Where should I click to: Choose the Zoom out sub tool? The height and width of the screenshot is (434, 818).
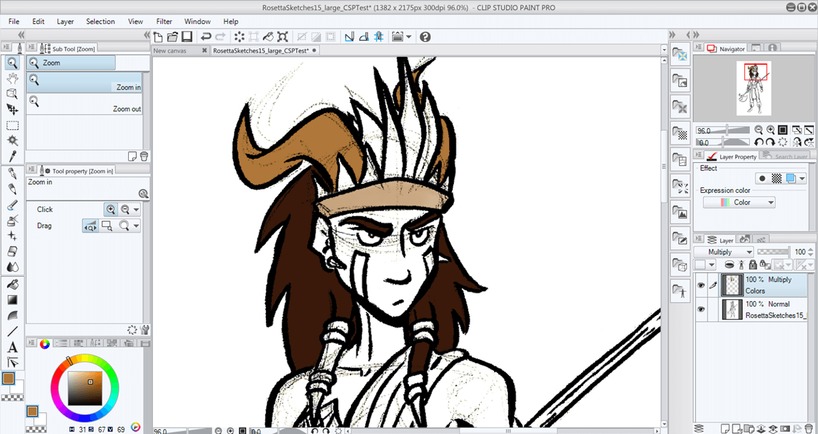pos(85,104)
